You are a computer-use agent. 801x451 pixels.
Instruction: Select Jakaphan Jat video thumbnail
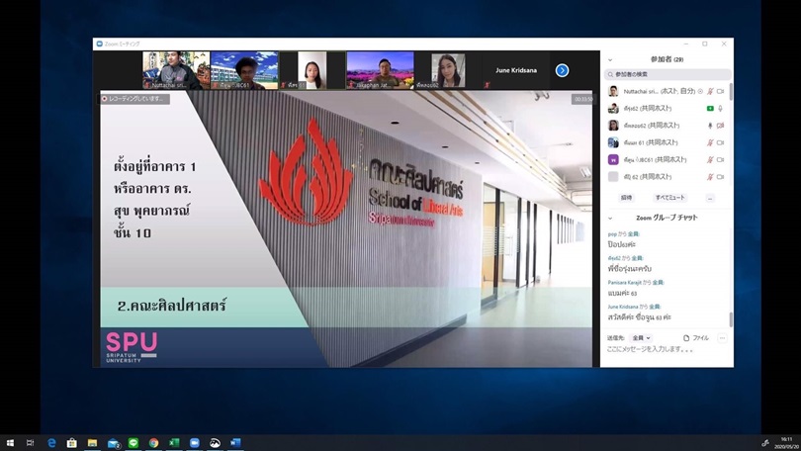pyautogui.click(x=380, y=70)
